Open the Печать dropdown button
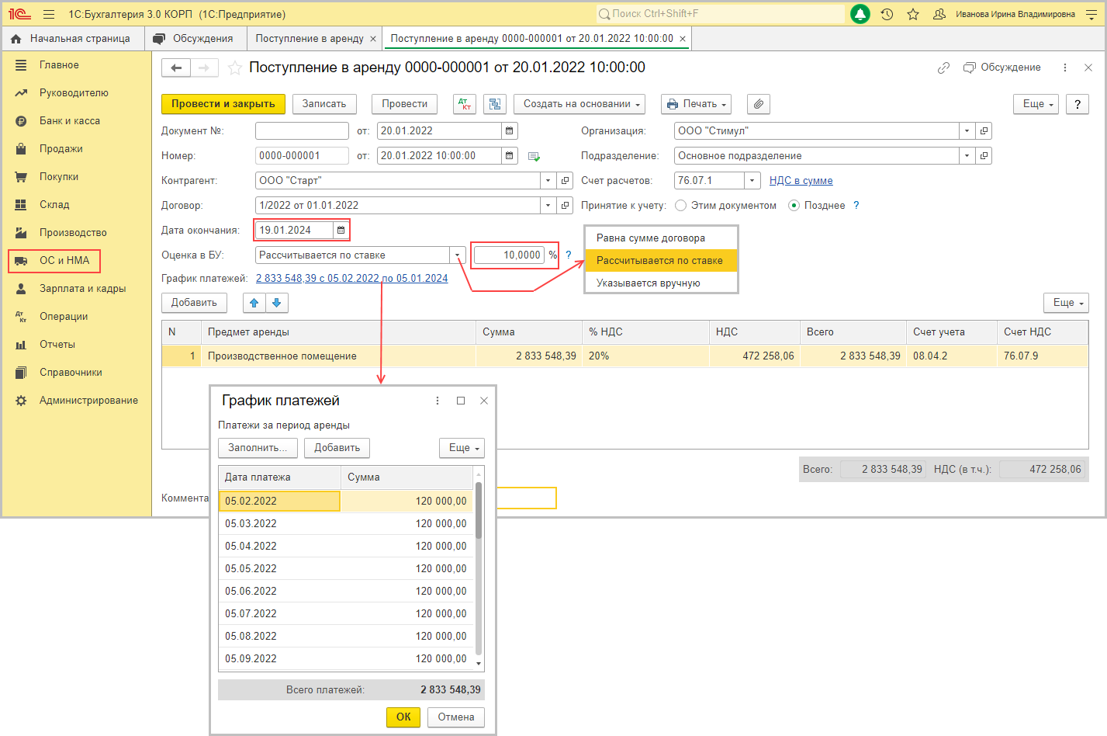 point(698,104)
